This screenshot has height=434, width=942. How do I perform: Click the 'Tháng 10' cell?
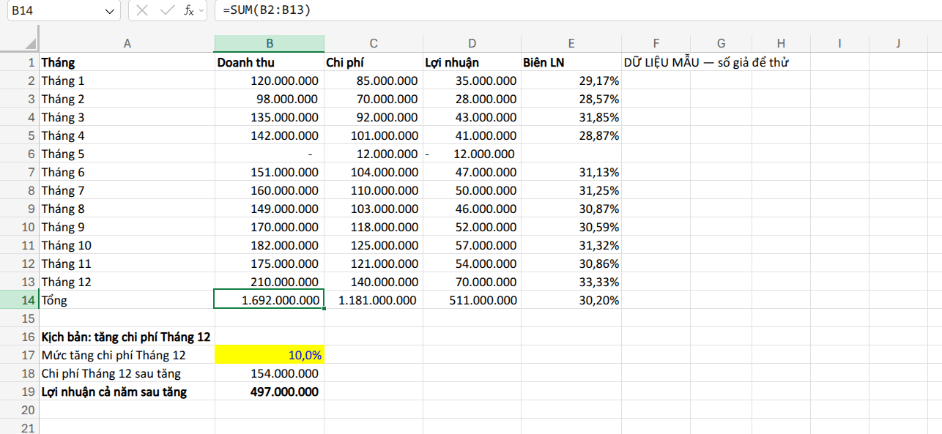click(x=127, y=245)
